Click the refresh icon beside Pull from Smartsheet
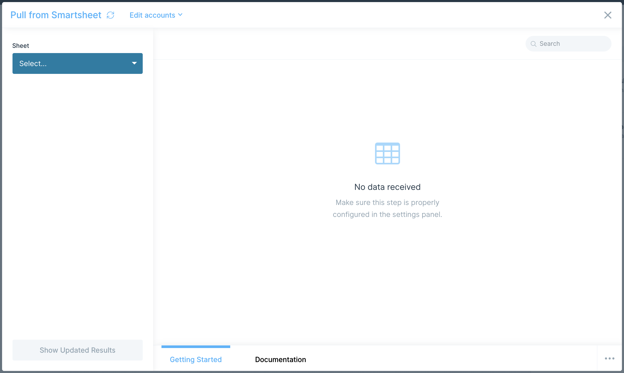 [110, 15]
